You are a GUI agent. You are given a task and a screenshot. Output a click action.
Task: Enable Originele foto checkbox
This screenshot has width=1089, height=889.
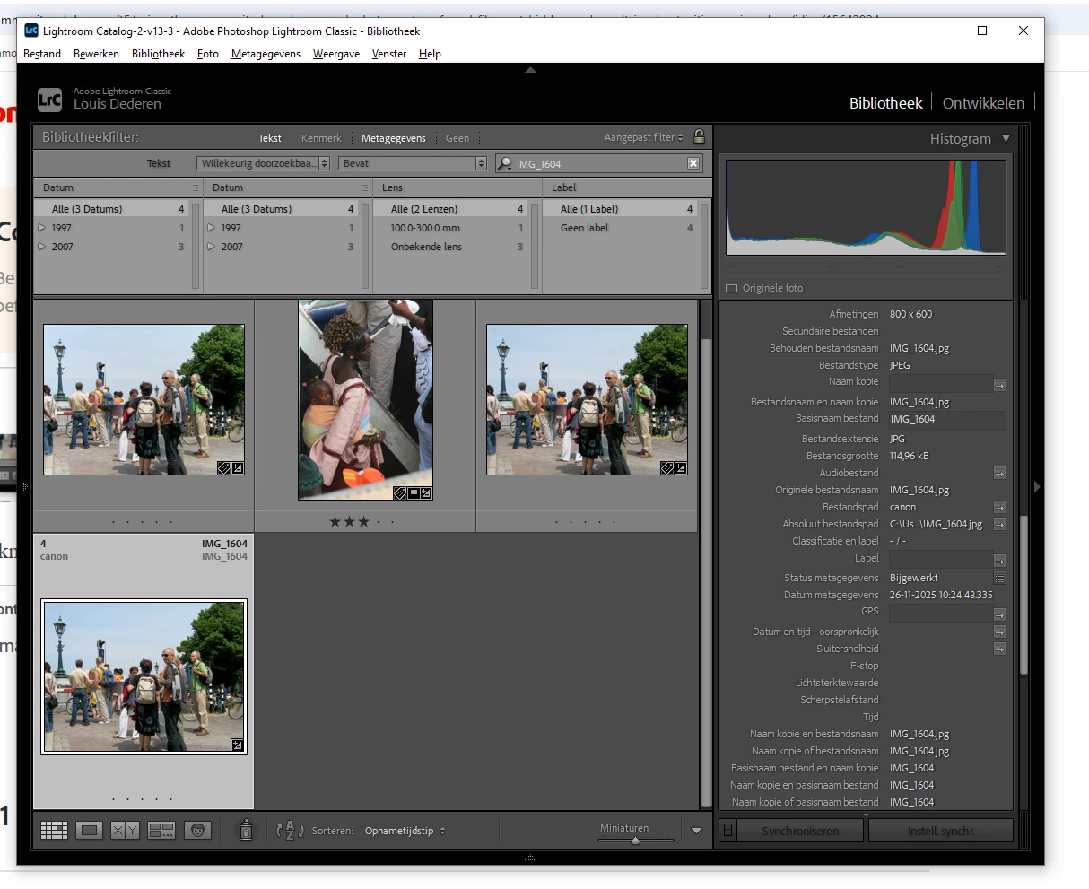[x=731, y=288]
